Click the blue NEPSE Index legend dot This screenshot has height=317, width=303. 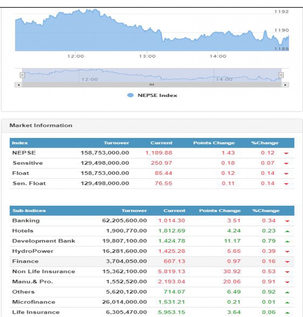[x=131, y=95]
